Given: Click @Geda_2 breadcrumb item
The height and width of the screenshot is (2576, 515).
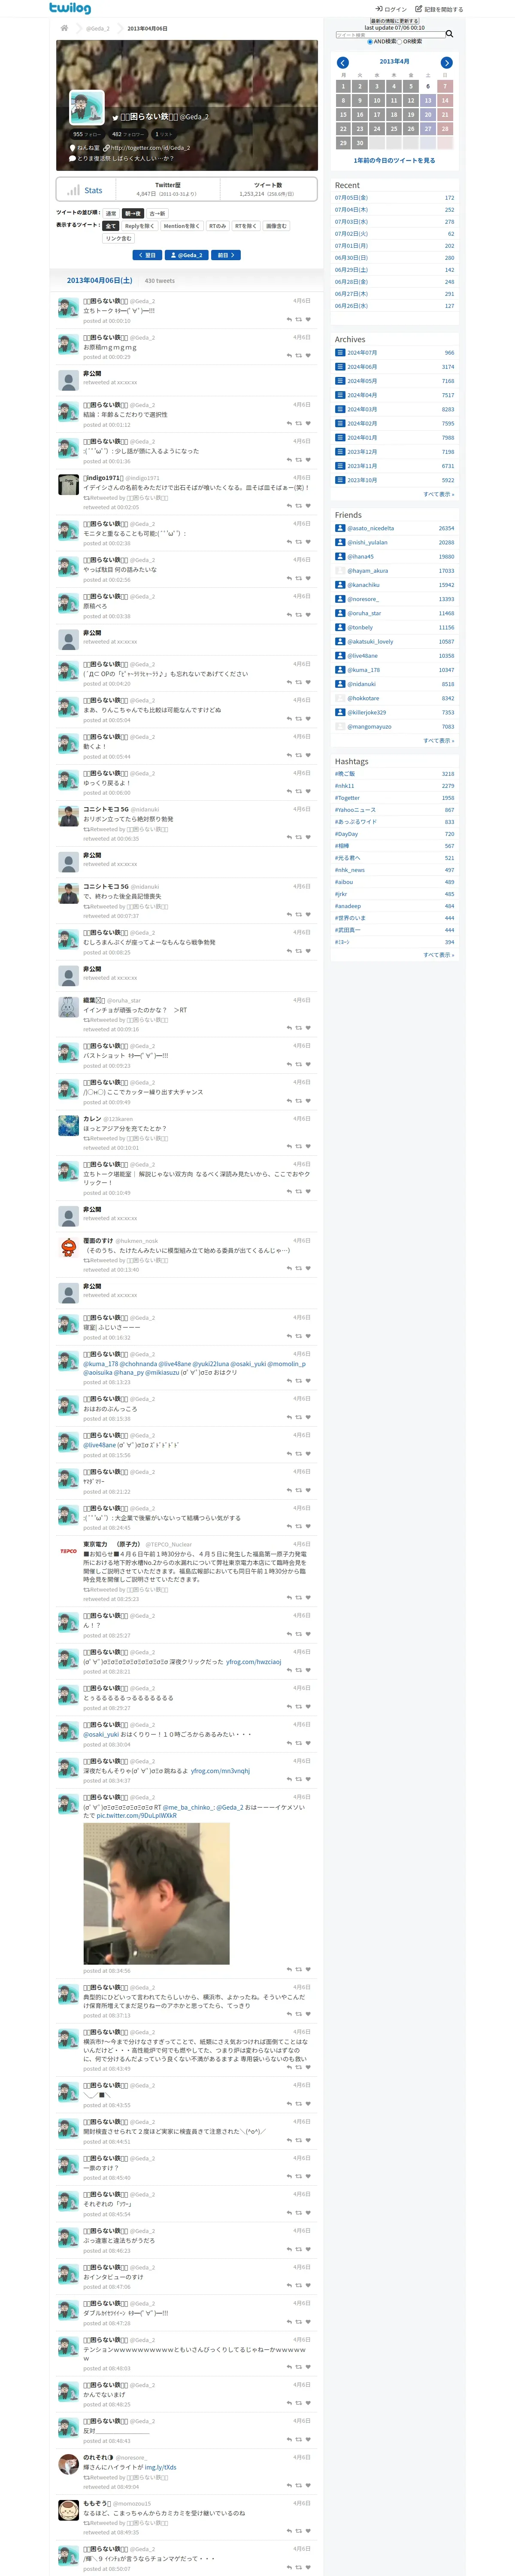Looking at the screenshot, I should (97, 28).
